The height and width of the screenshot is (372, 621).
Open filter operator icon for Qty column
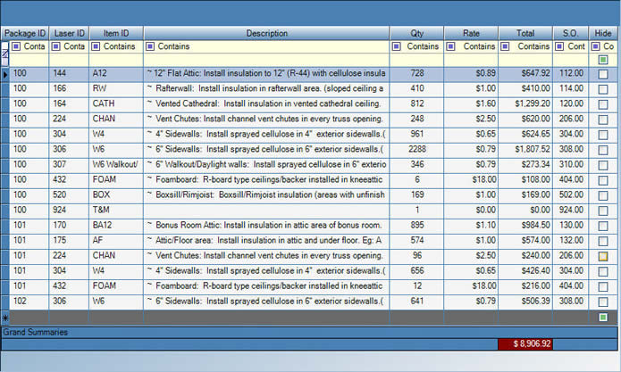[x=396, y=46]
